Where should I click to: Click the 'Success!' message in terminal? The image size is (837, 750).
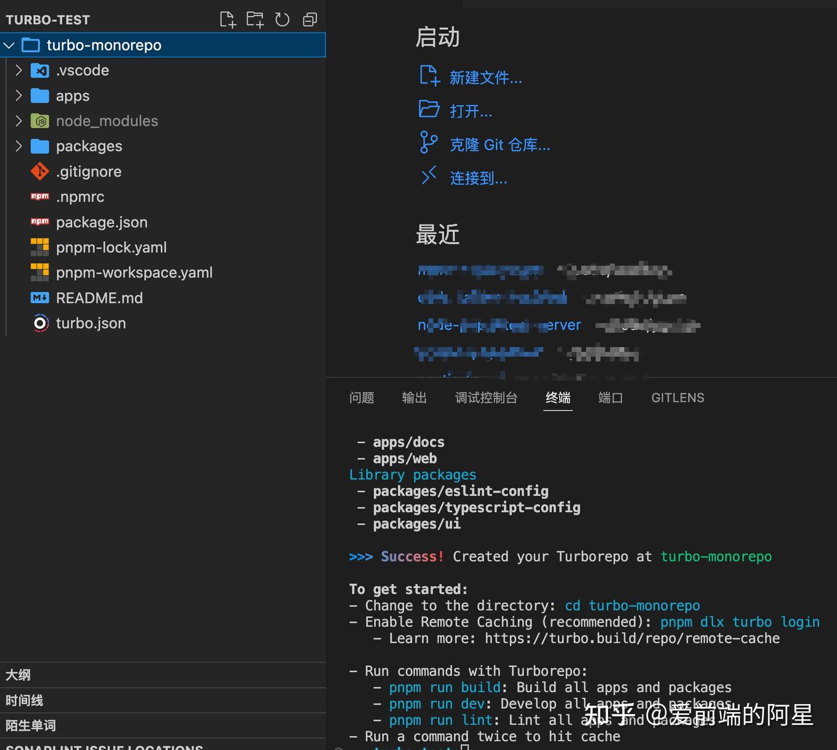(x=413, y=556)
